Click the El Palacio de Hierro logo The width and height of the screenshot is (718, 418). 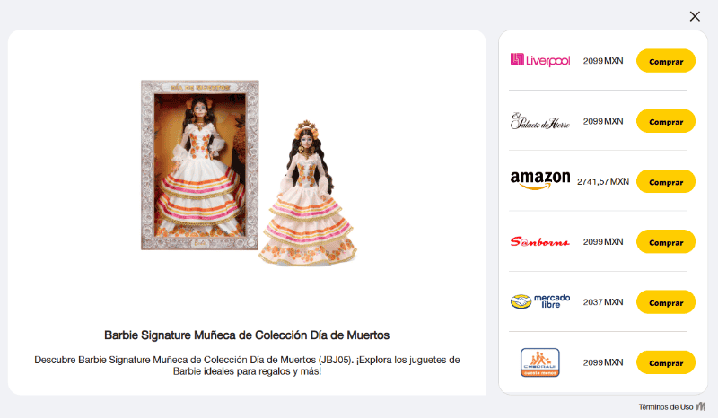(x=540, y=121)
